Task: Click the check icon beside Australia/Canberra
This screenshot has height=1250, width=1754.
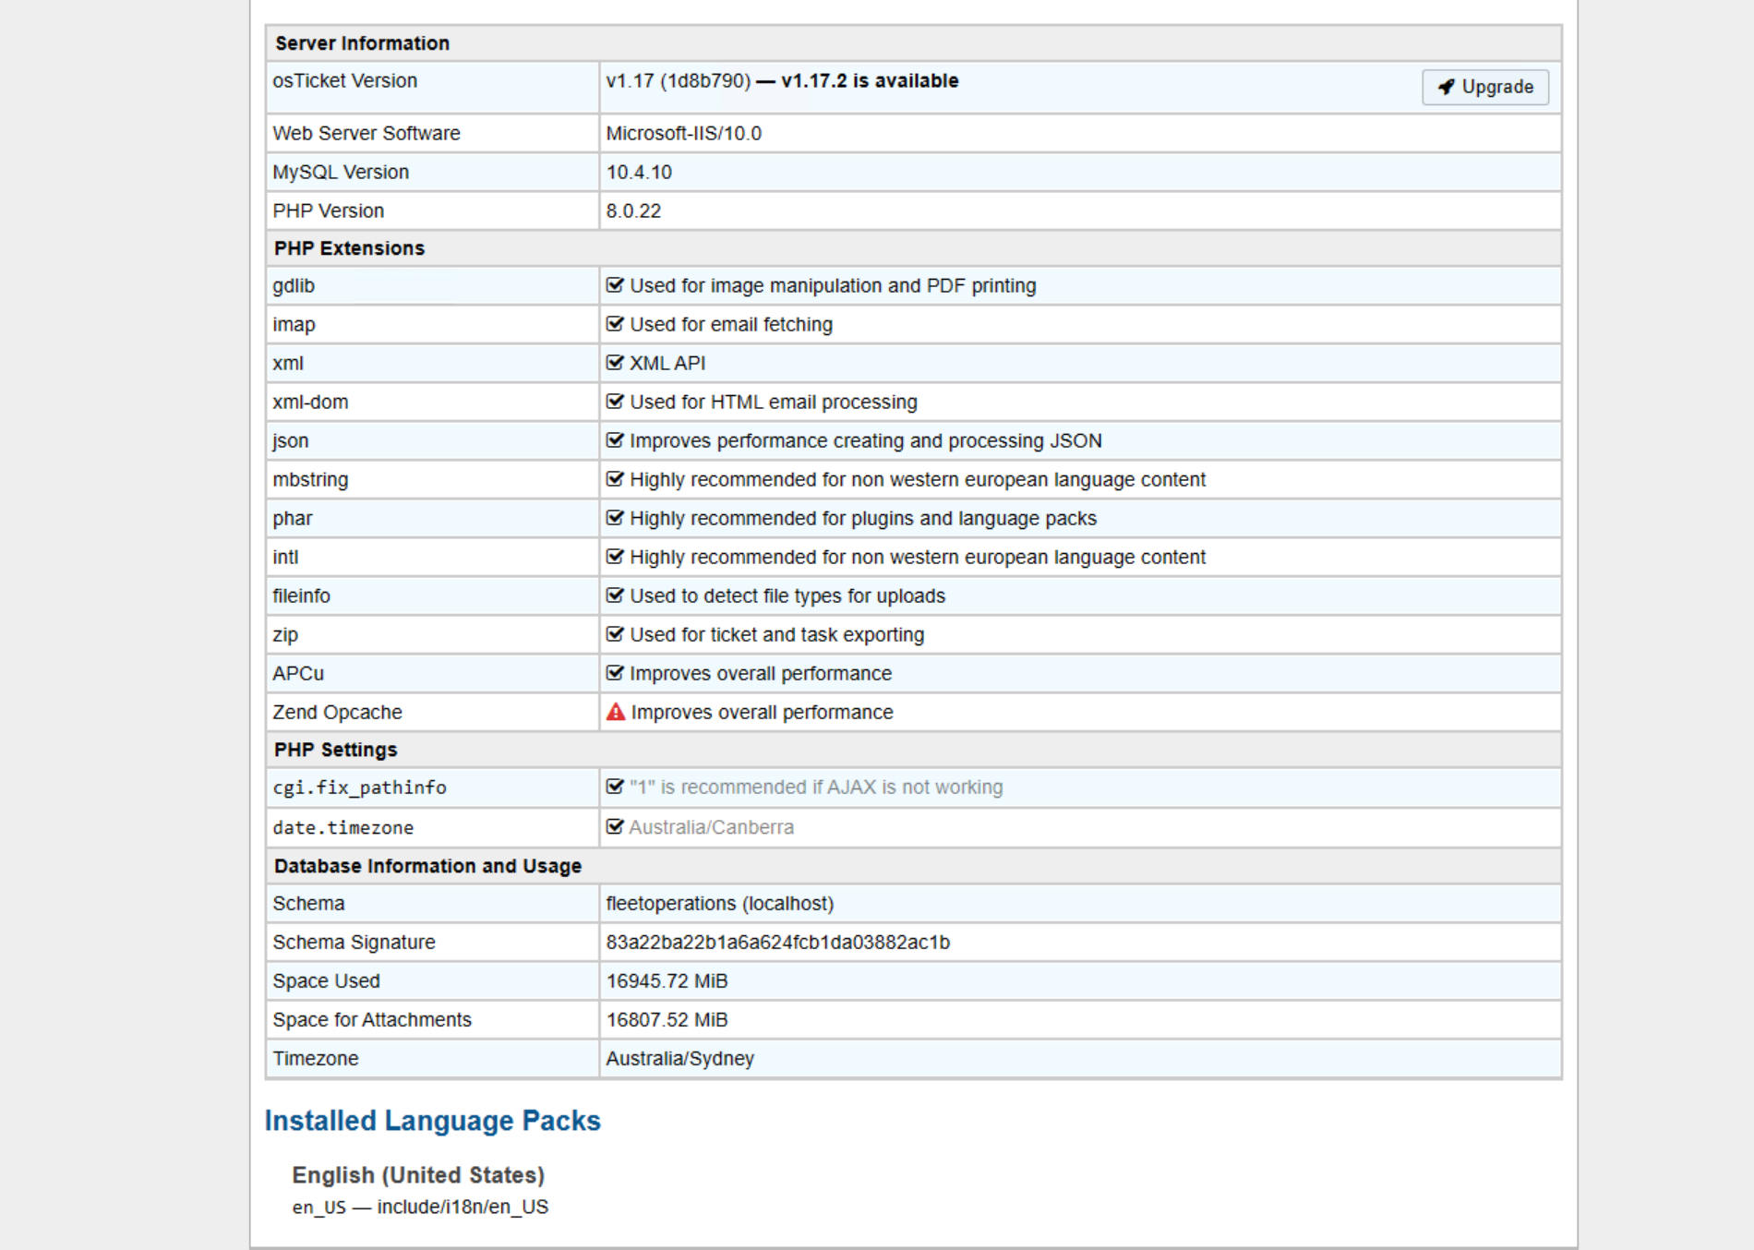Action: [615, 826]
